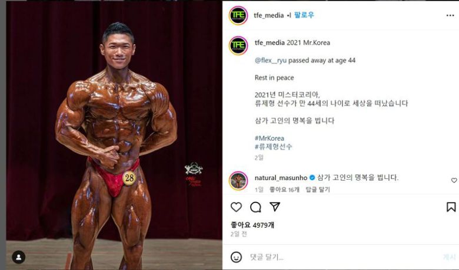Open comments via the speech bubble icon
Image resolution: width=459 pixels, height=270 pixels.
tap(255, 207)
